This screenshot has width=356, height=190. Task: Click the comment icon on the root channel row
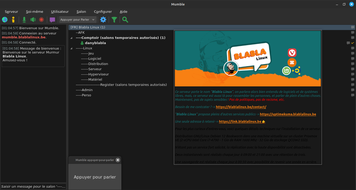click(x=353, y=27)
